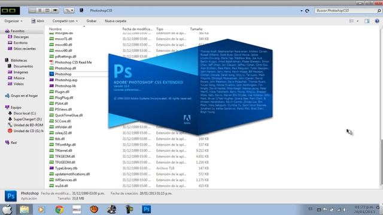Click the Nueva carpeta button

click(115, 21)
